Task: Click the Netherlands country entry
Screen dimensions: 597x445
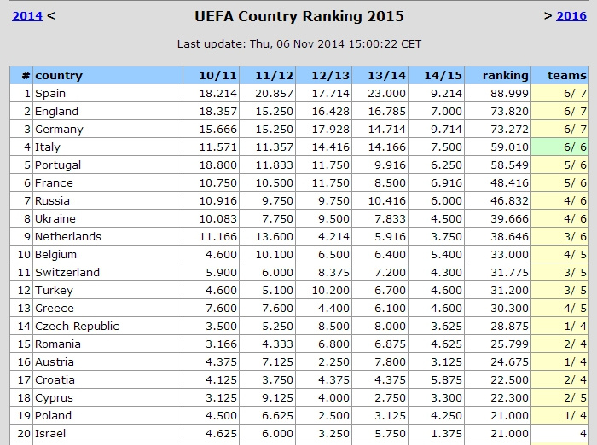Action: (x=68, y=237)
